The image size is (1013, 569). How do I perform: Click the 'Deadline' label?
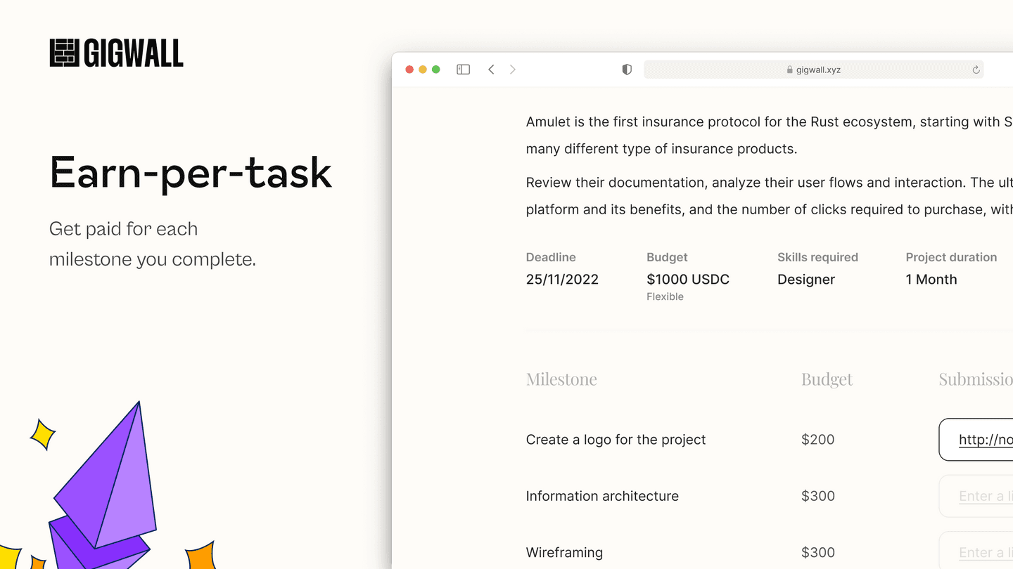551,257
